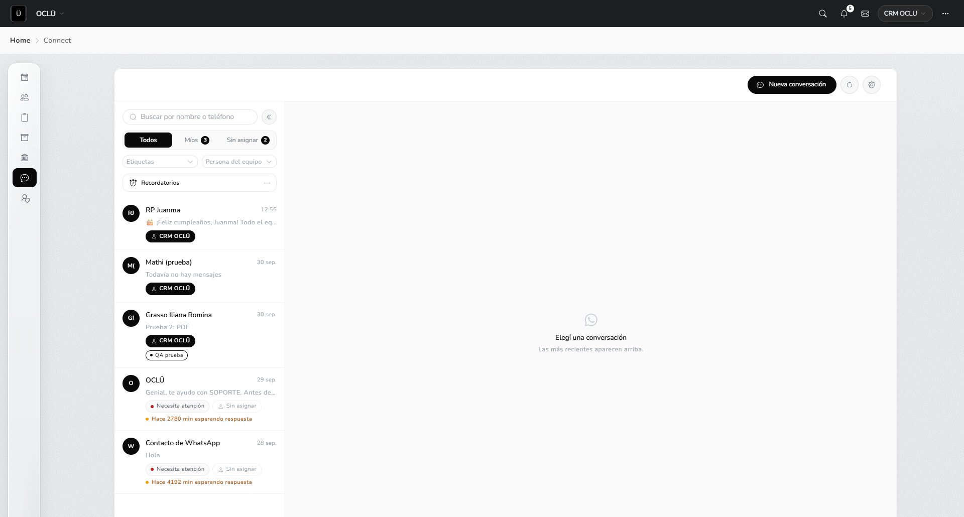Open the calendar icon in left sidebar
Screen dimensions: 964x517
click(25, 77)
